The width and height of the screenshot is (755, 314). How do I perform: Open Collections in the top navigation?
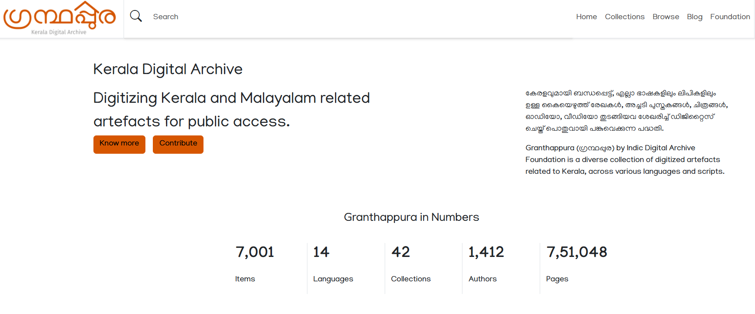coord(624,17)
